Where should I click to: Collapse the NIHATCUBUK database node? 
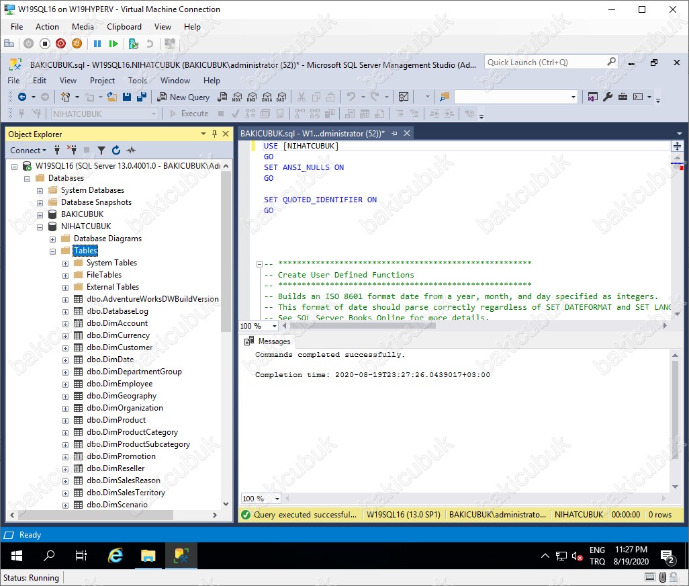[x=40, y=227]
